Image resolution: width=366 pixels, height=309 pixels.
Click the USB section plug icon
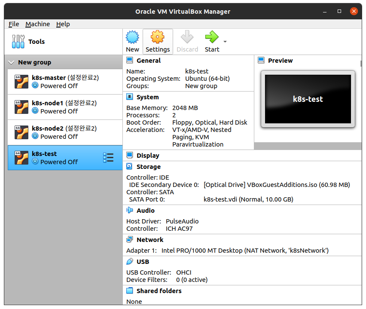130,261
